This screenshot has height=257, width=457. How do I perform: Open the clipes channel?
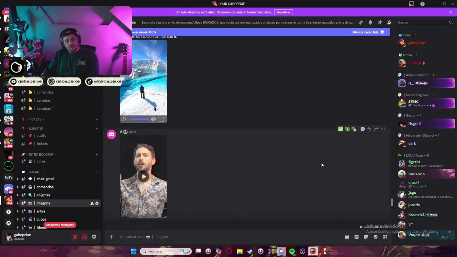(60, 220)
